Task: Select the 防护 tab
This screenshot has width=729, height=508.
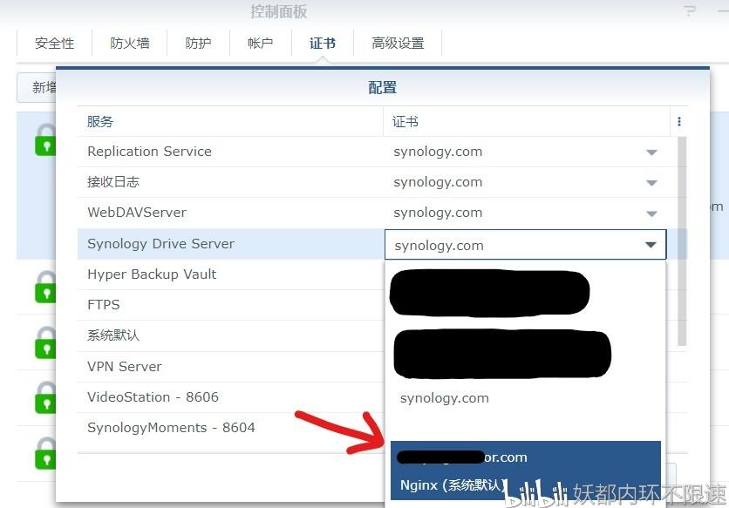Action: [199, 44]
